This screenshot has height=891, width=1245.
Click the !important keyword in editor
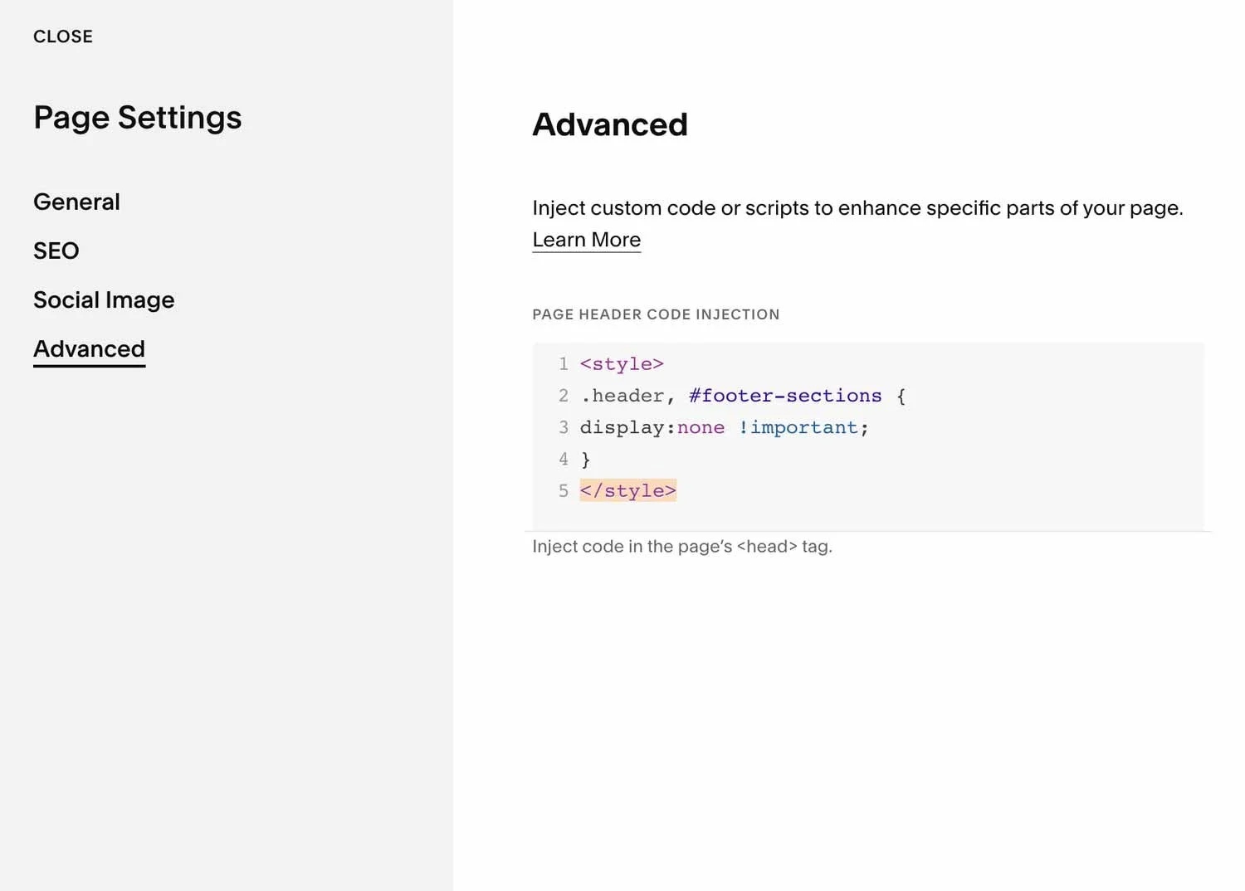798,427
